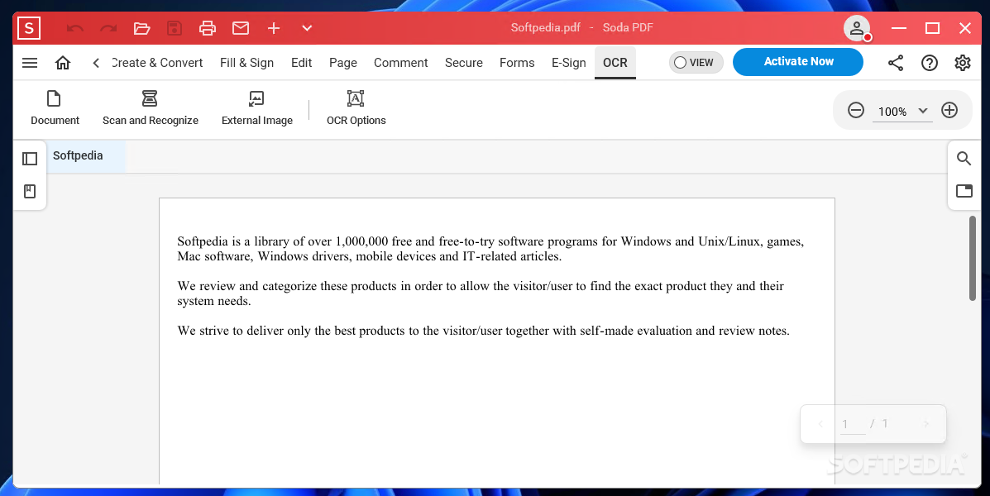Click the Activate Now button
The image size is (990, 496).
(798, 62)
